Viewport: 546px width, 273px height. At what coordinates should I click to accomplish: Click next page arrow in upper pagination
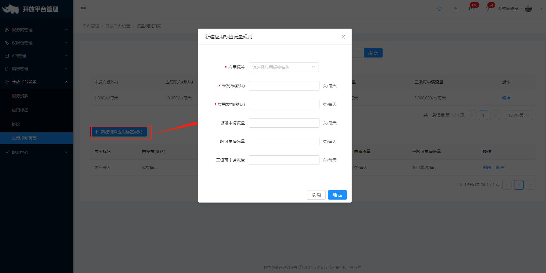pos(495,115)
